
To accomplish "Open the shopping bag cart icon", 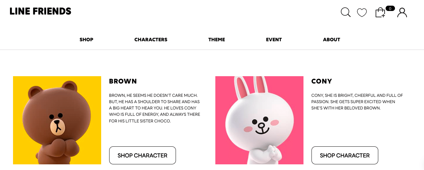I will (380, 13).
